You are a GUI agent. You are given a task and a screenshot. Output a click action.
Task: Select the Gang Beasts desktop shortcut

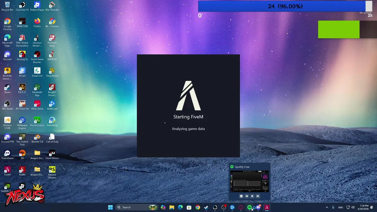point(52,72)
